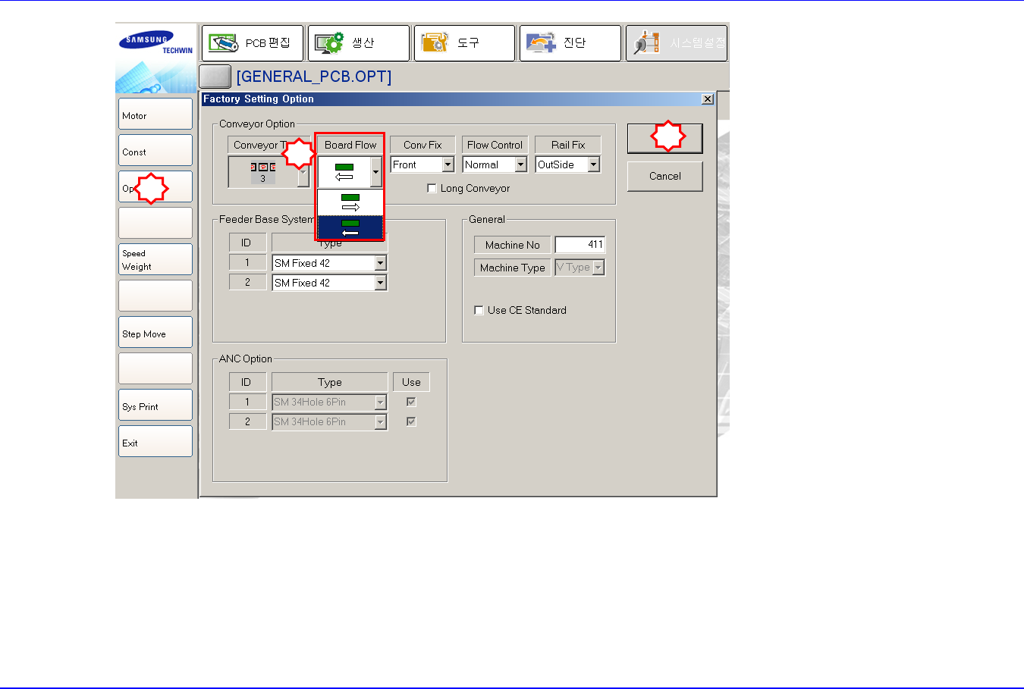Expand the Feeder Base ID 1 type dropdown
This screenshot has height=689, width=1024.
(381, 263)
